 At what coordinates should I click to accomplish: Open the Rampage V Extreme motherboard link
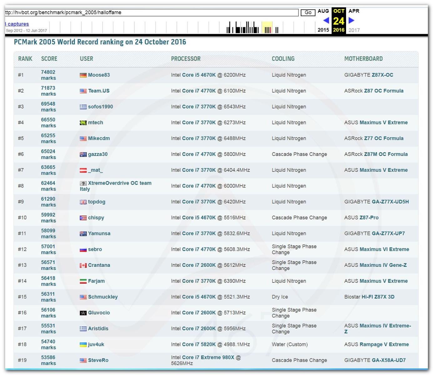[x=384, y=345]
